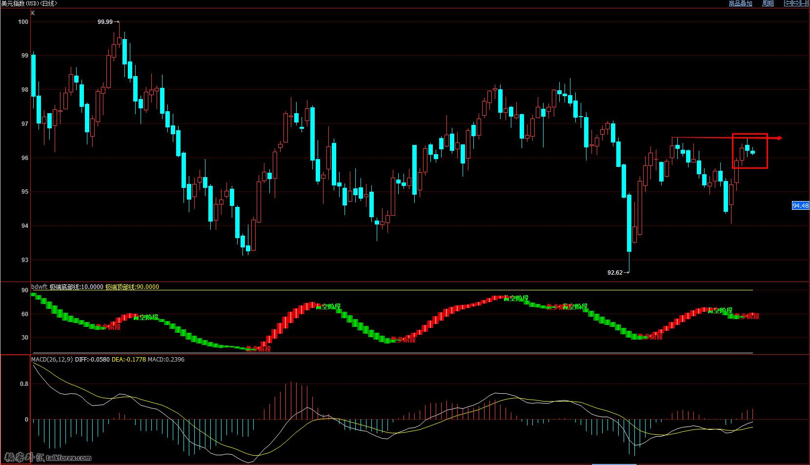810x465 pixels.
Task: Open the 周期 period link
Action: point(768,3)
